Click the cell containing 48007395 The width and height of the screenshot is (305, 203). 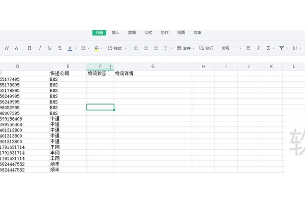pos(24,113)
